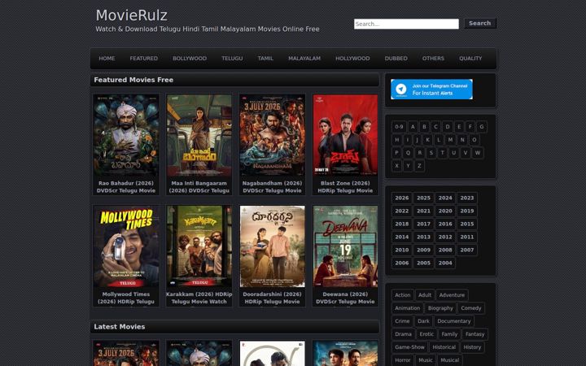Choose the Action genre tag
The height and width of the screenshot is (366, 586).
[403, 295]
